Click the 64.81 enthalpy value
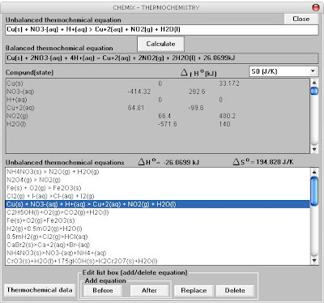The image size is (324, 303). [136, 108]
